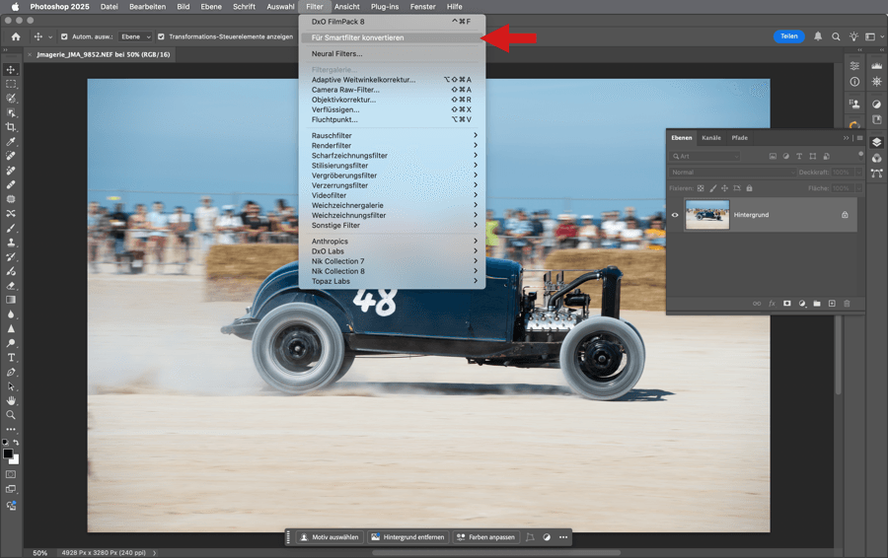The width and height of the screenshot is (888, 558).
Task: Hide the Hintergrund layer via eye icon
Action: point(676,214)
